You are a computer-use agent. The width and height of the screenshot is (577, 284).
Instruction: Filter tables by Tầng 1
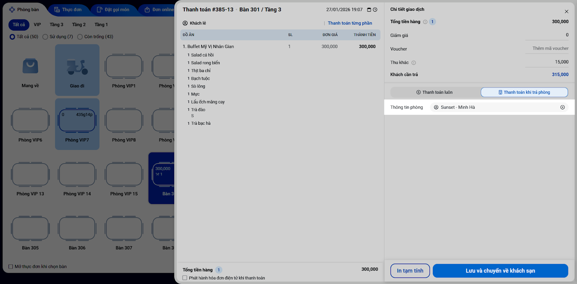pos(101,25)
